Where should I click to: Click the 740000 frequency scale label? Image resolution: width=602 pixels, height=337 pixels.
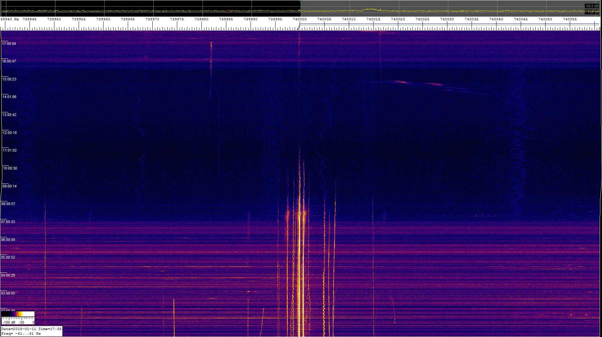(299, 19)
